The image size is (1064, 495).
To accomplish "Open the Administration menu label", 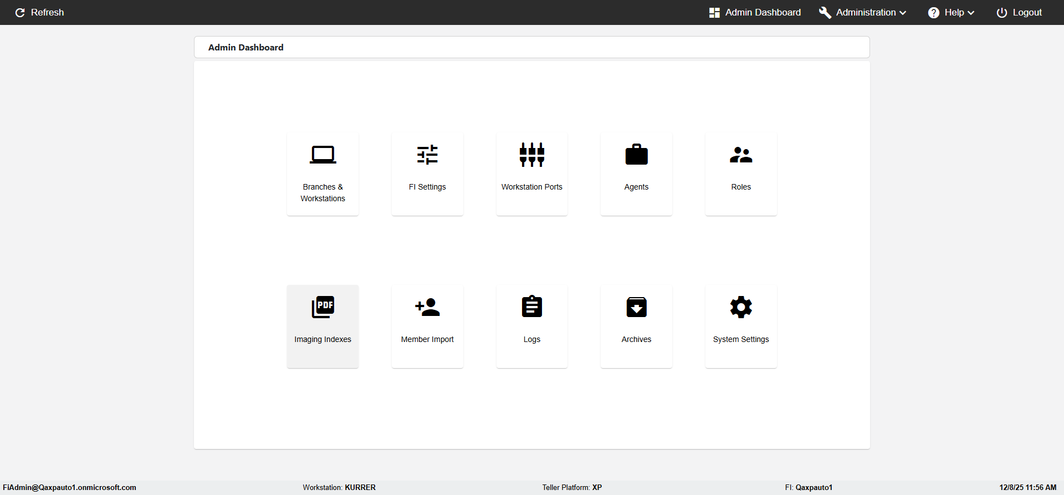I will tap(866, 12).
